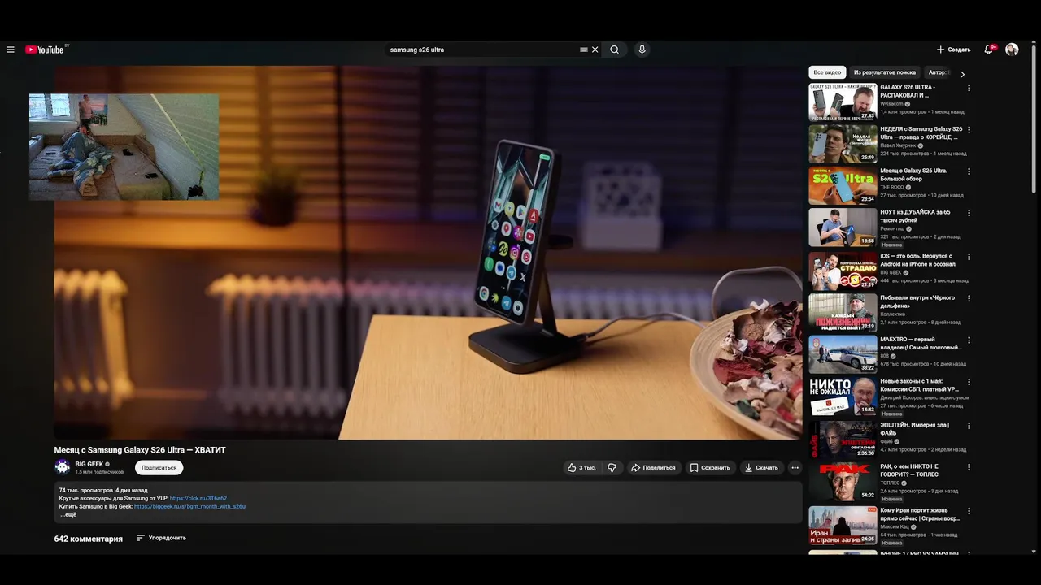Open options for НОУТ из ДУБАЙСКА video

click(969, 213)
